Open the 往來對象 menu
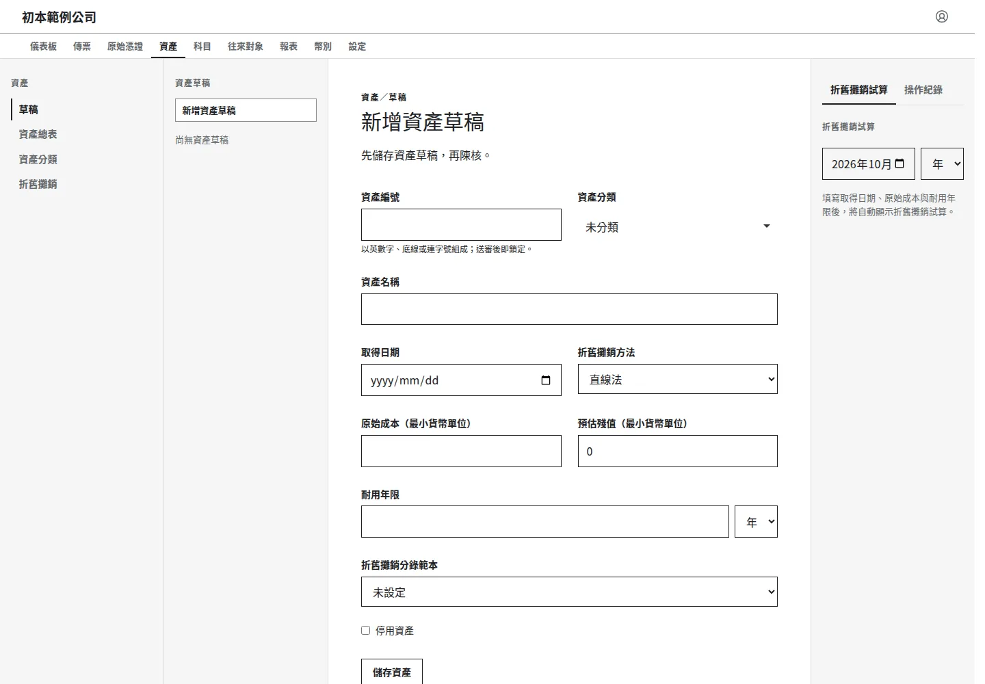The width and height of the screenshot is (985, 684). pos(246,47)
